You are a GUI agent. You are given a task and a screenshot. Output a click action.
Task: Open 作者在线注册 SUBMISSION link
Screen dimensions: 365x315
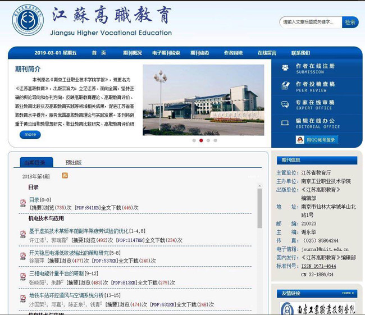315,69
